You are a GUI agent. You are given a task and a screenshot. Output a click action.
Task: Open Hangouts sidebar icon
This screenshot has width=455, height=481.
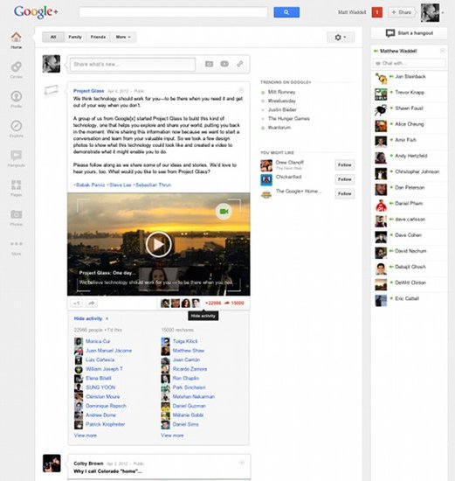point(17,158)
